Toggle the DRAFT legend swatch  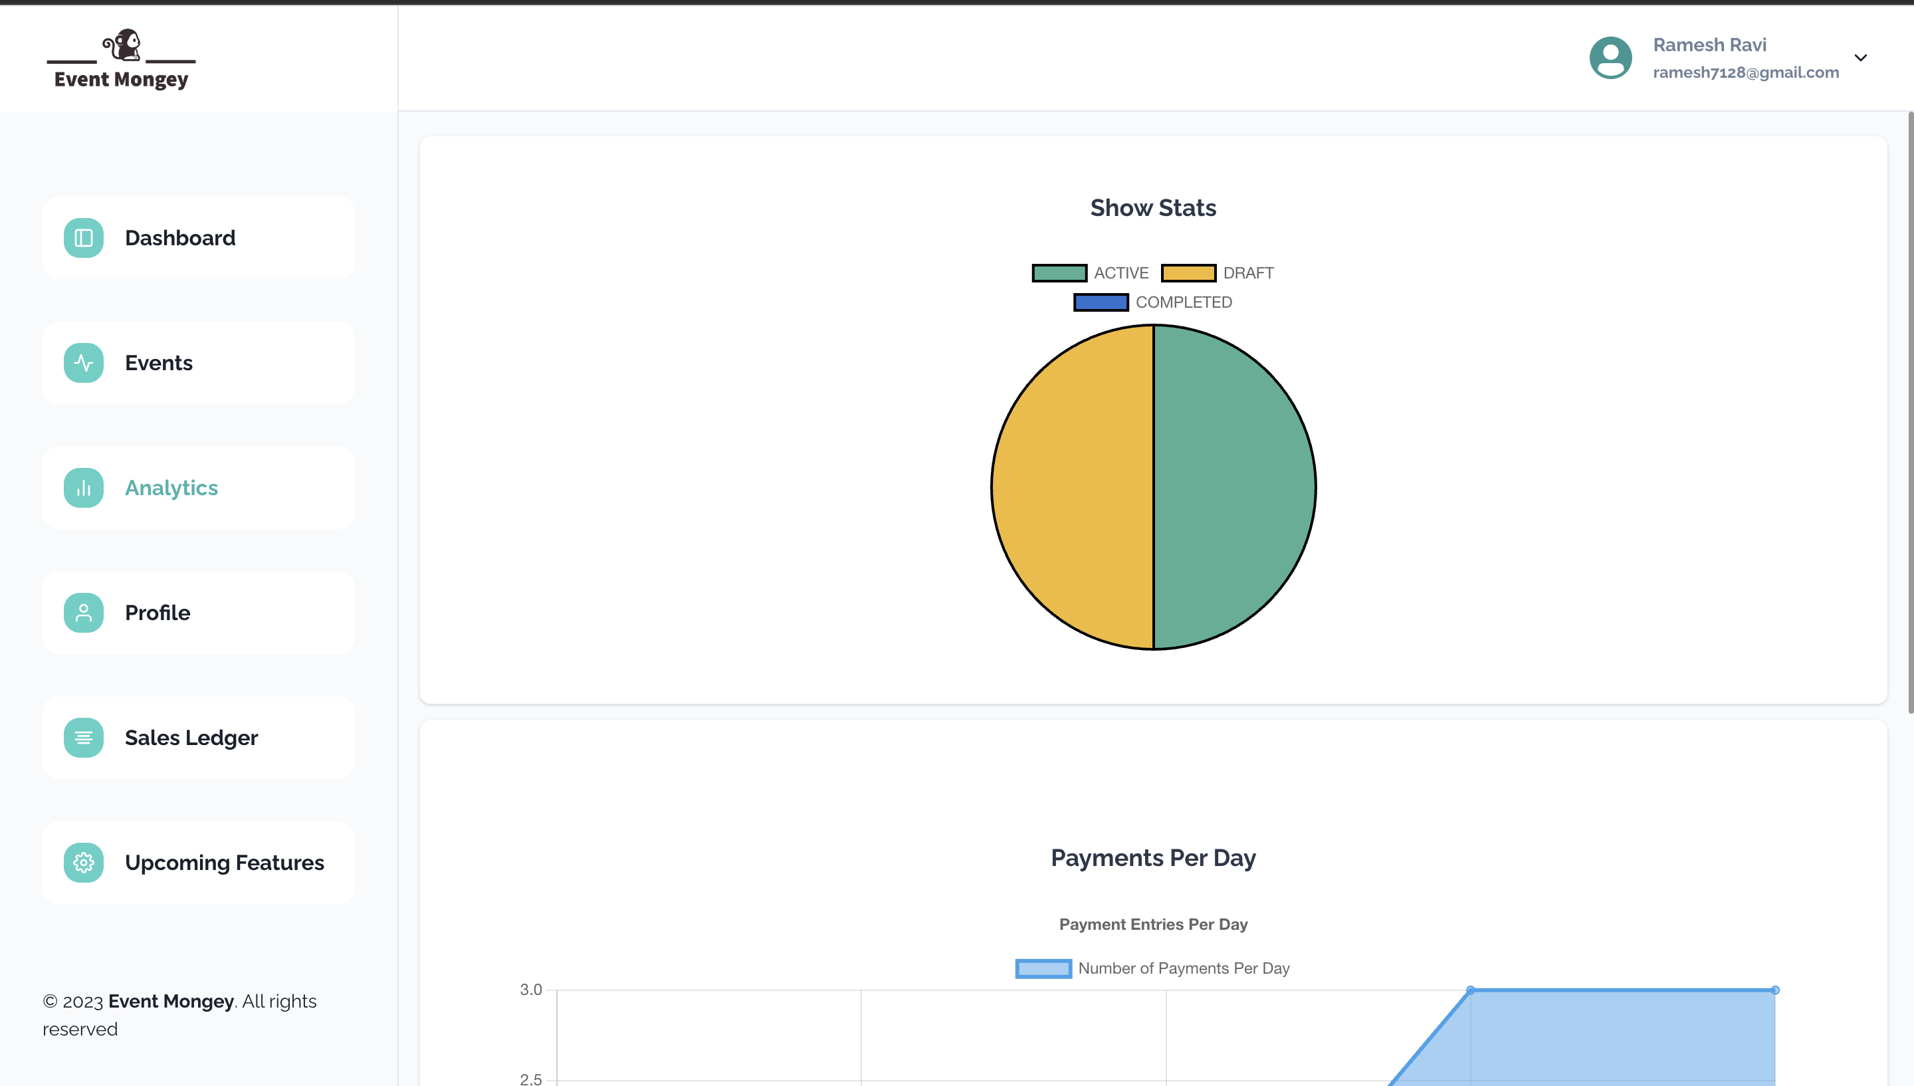pyautogui.click(x=1188, y=273)
